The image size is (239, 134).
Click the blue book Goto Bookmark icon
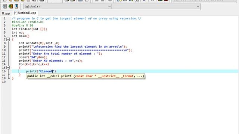pyautogui.click(x=16, y=6)
